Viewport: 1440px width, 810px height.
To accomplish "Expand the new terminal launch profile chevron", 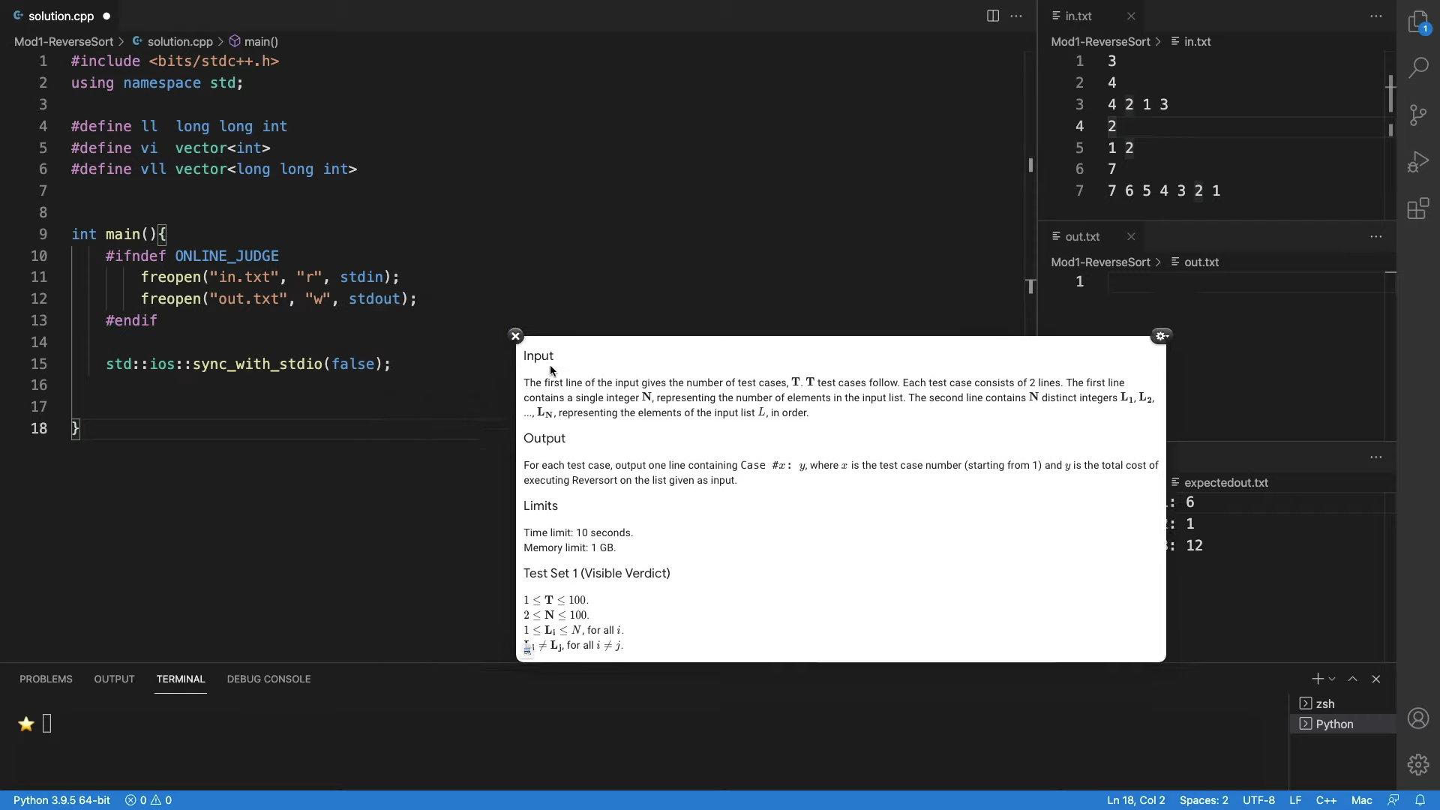I will click(1332, 679).
